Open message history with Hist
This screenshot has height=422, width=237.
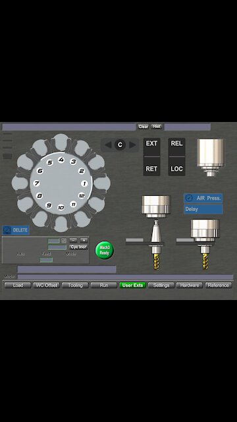157,127
